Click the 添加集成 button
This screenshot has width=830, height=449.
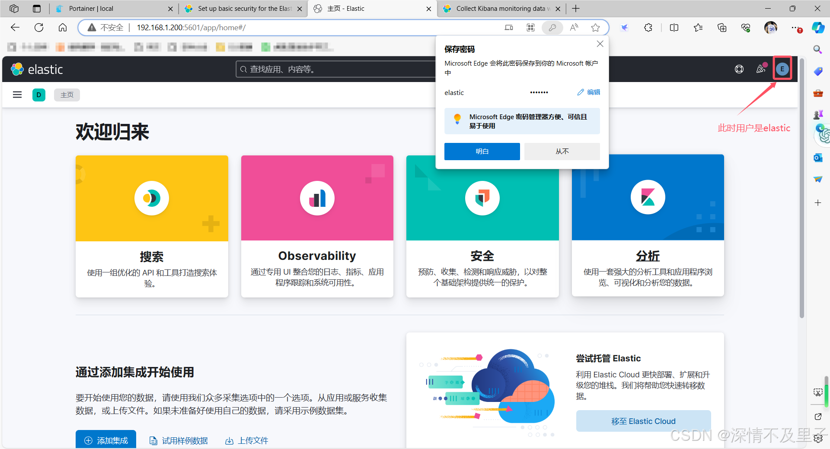(x=106, y=440)
